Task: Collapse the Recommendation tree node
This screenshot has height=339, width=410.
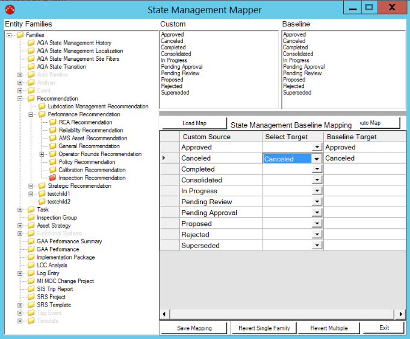Action: pos(20,99)
